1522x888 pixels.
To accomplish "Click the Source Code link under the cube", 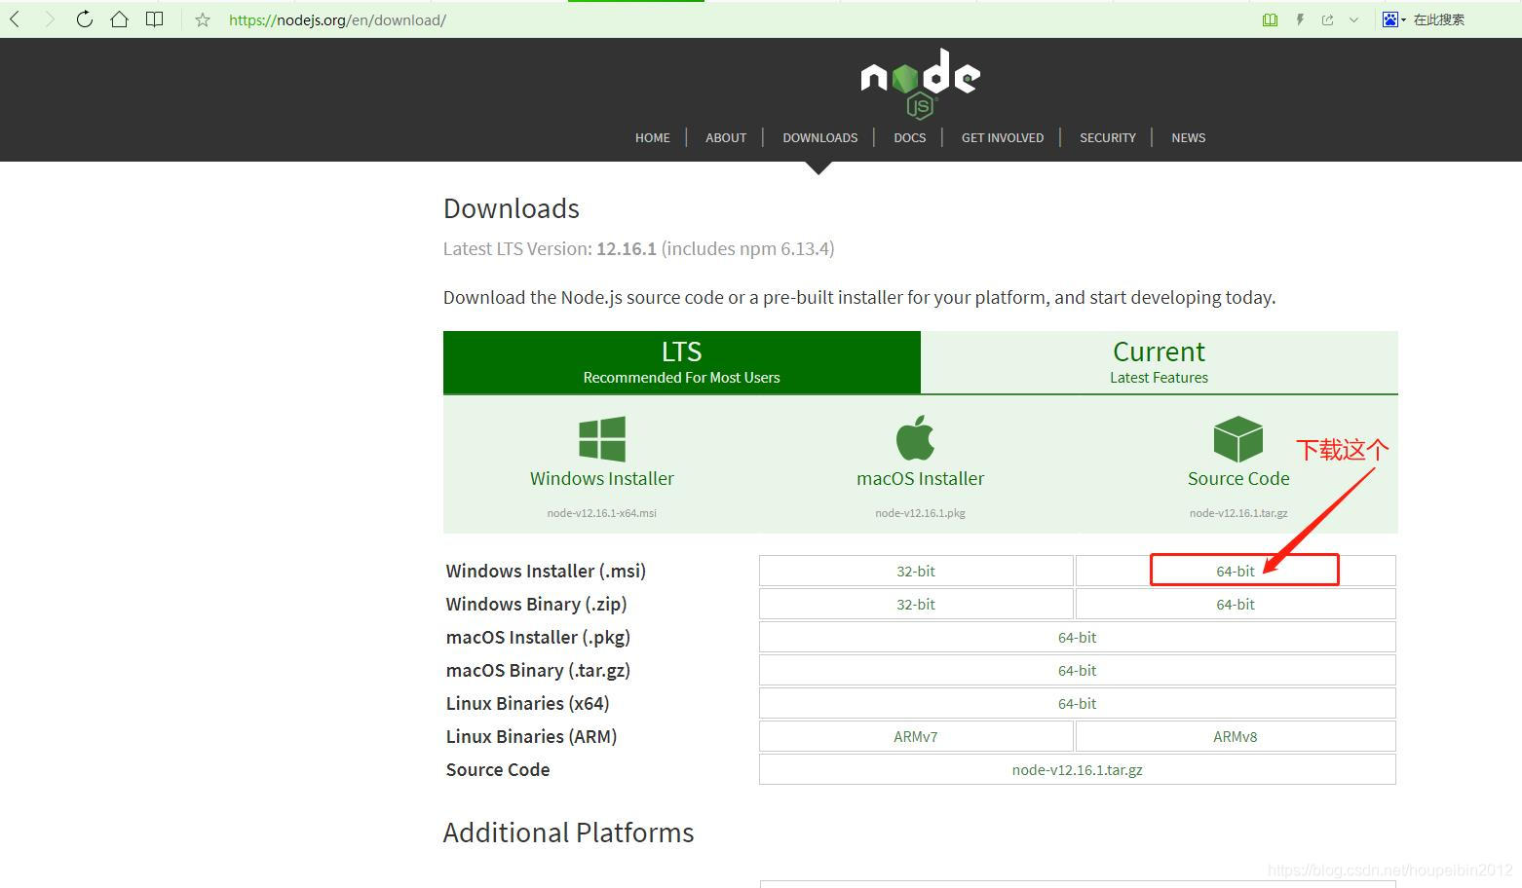I will [x=1238, y=479].
